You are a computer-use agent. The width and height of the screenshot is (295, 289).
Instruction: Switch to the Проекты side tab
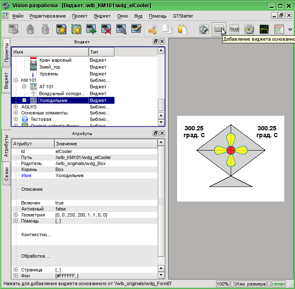6,53
